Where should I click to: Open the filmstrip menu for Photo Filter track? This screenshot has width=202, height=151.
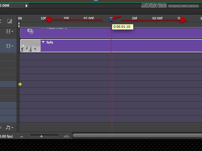click(10, 31)
